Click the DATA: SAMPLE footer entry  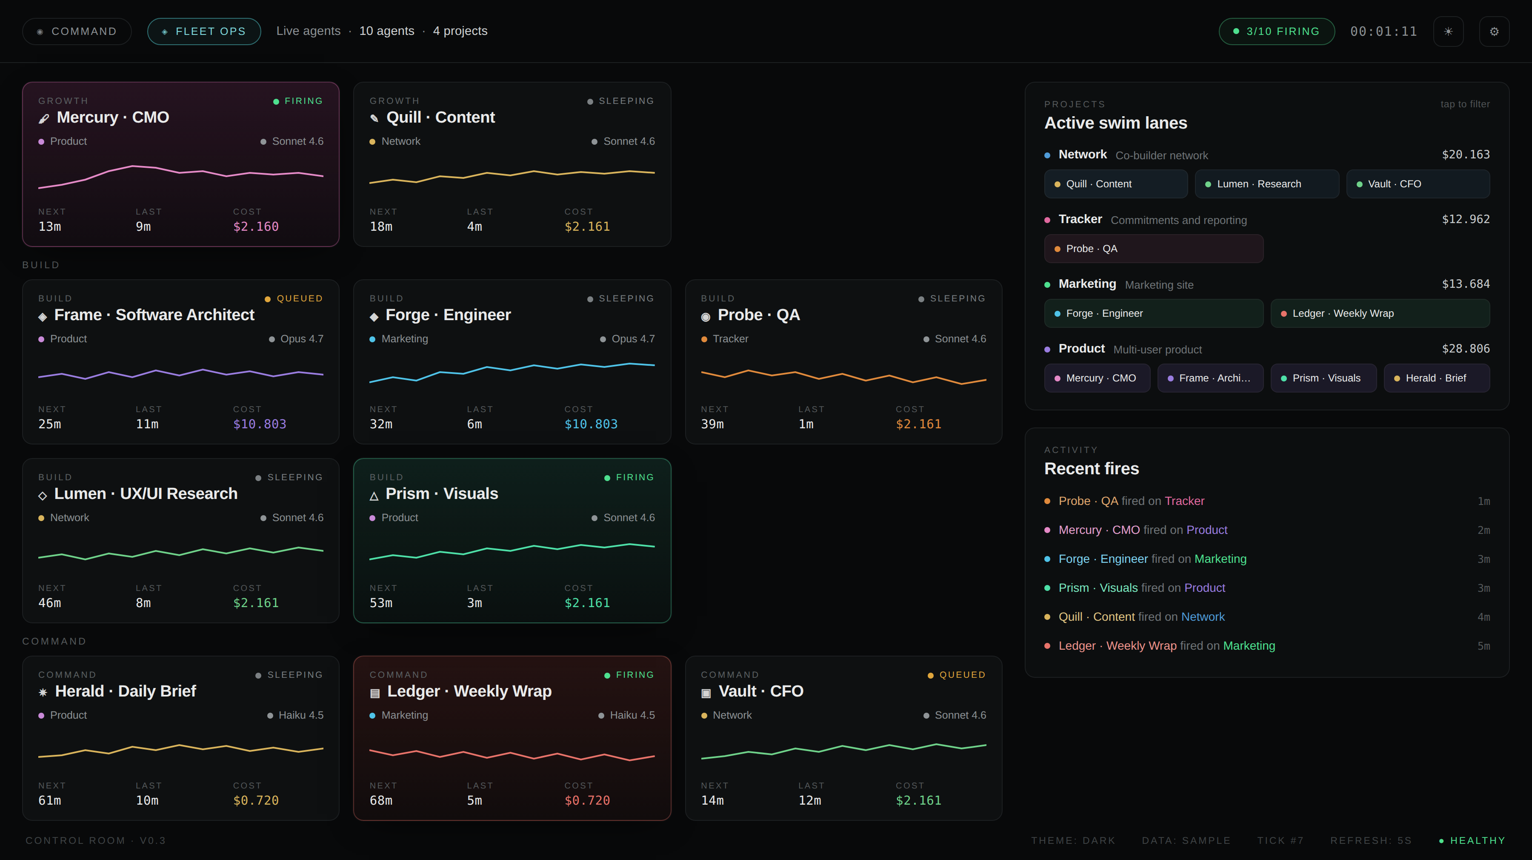(1186, 841)
